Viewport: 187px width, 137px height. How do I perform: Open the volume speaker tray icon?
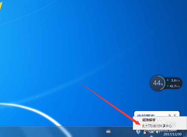158,132
